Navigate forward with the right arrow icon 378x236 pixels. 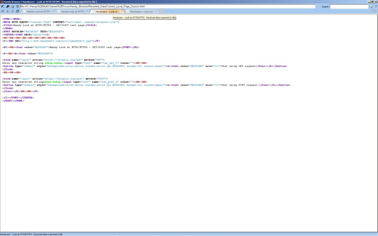(x=12, y=11)
